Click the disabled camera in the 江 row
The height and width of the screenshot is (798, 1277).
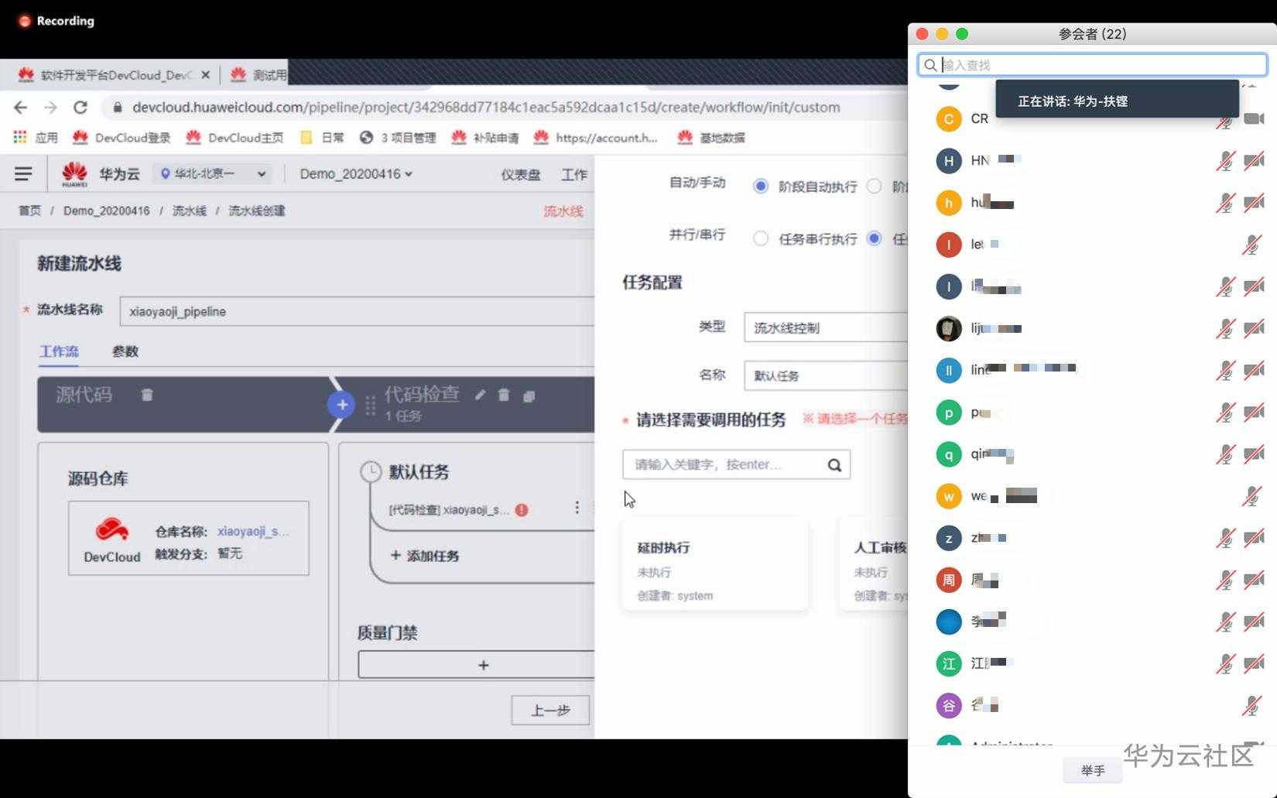tap(1254, 663)
